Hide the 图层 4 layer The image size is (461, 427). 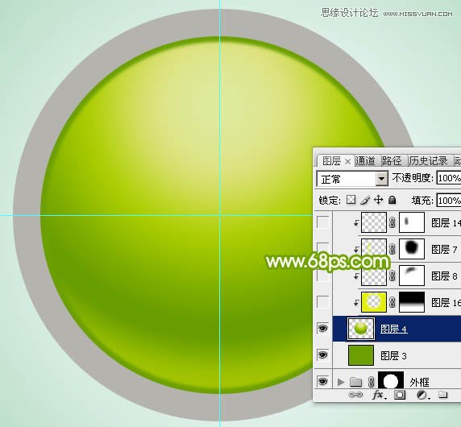[323, 328]
